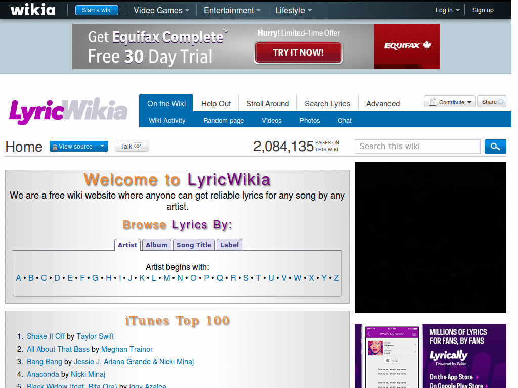Expand the Contribute dropdown
Viewport: 518px width, 388px height.
point(469,102)
